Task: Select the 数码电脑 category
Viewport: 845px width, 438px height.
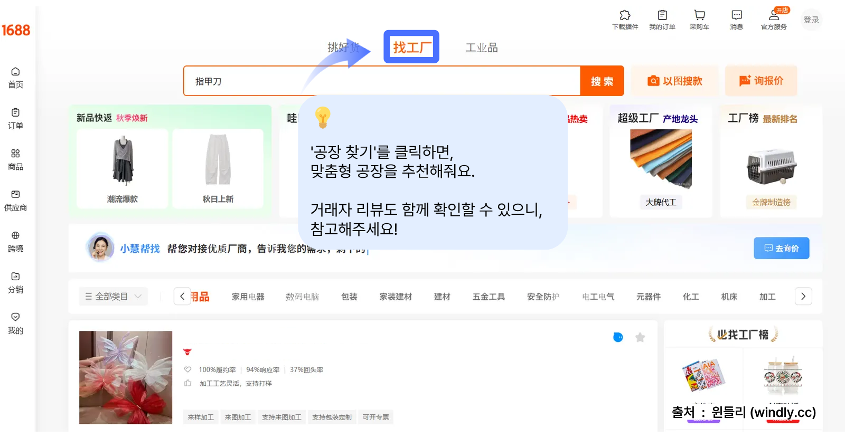Action: click(x=303, y=297)
